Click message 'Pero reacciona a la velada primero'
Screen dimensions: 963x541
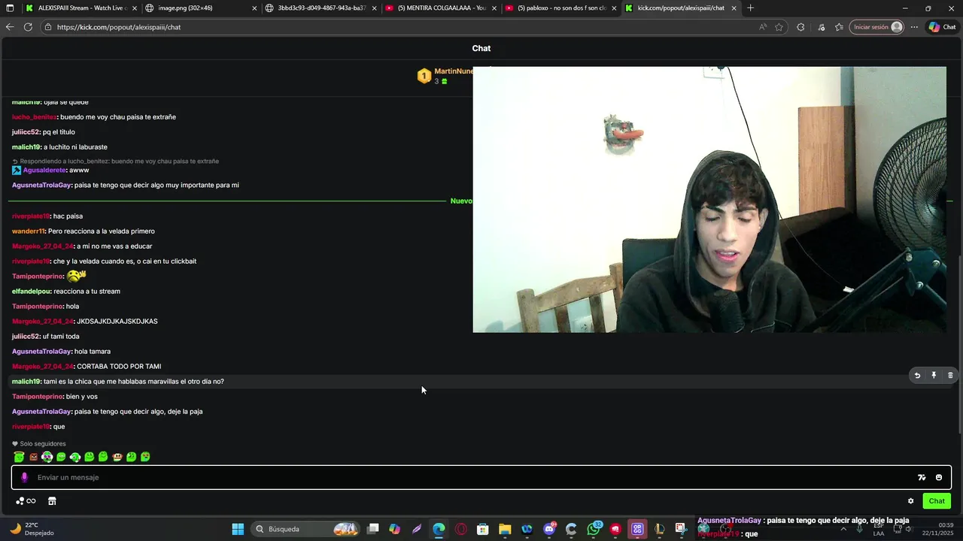coord(102,231)
